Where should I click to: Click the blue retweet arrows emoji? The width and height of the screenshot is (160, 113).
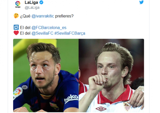16,27
